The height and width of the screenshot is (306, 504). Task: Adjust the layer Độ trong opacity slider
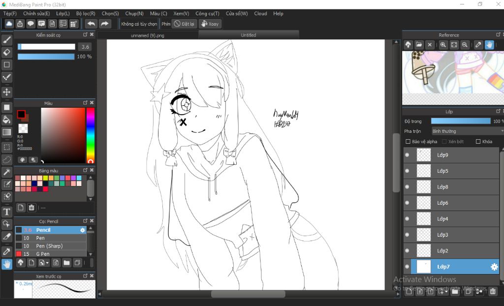point(461,121)
